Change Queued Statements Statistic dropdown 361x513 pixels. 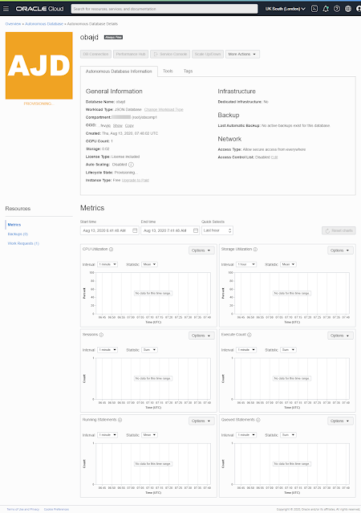tap(289, 435)
